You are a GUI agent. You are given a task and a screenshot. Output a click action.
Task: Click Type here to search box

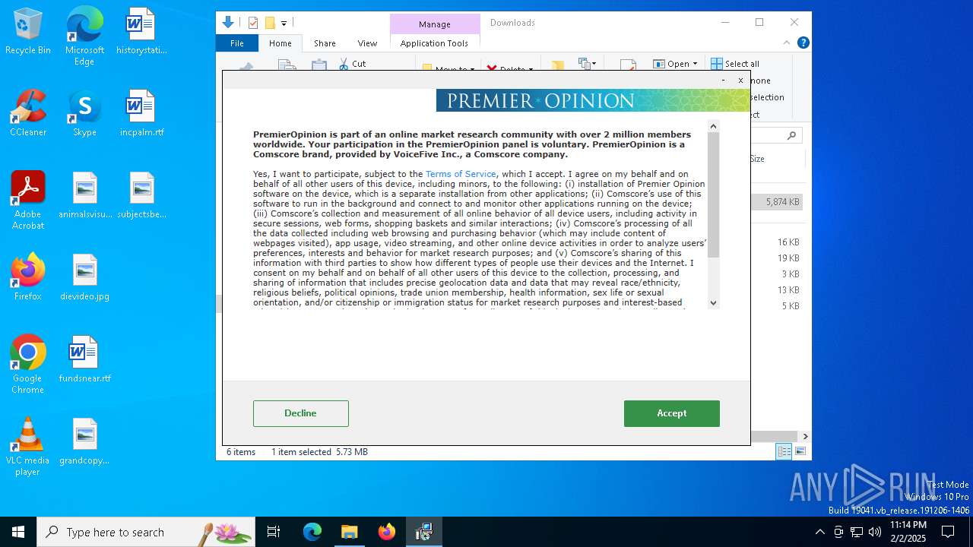pyautogui.click(x=146, y=532)
